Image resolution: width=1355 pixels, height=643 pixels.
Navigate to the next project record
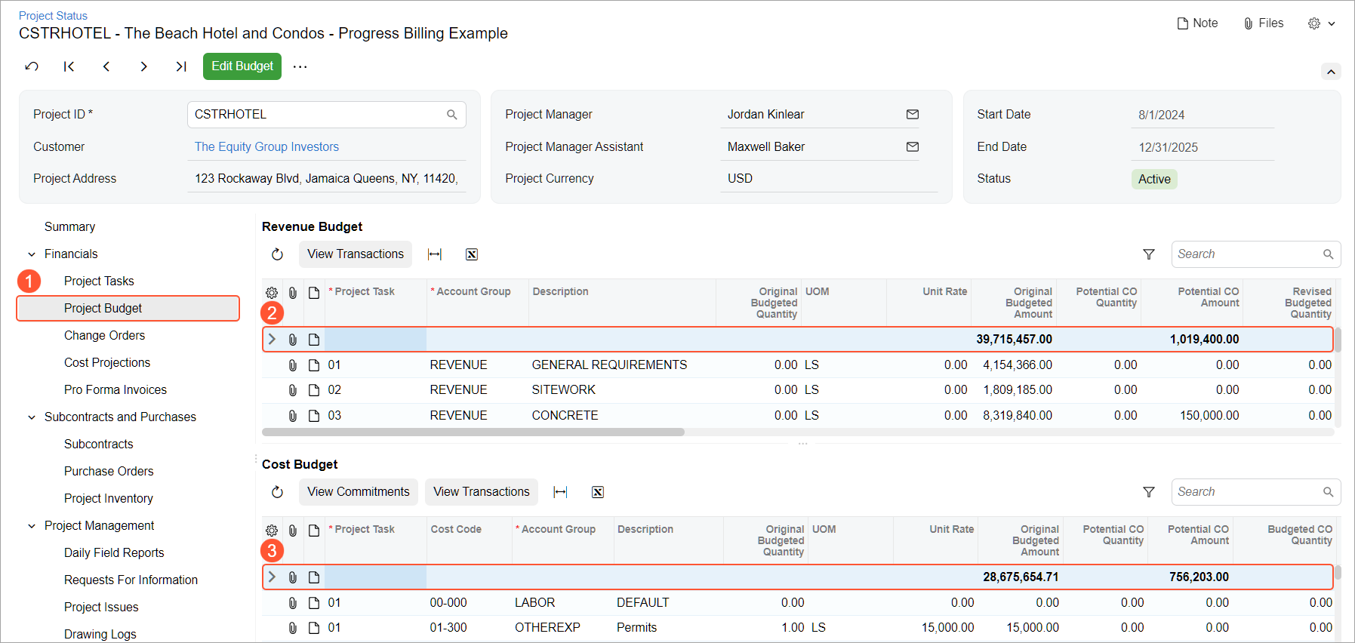click(143, 66)
